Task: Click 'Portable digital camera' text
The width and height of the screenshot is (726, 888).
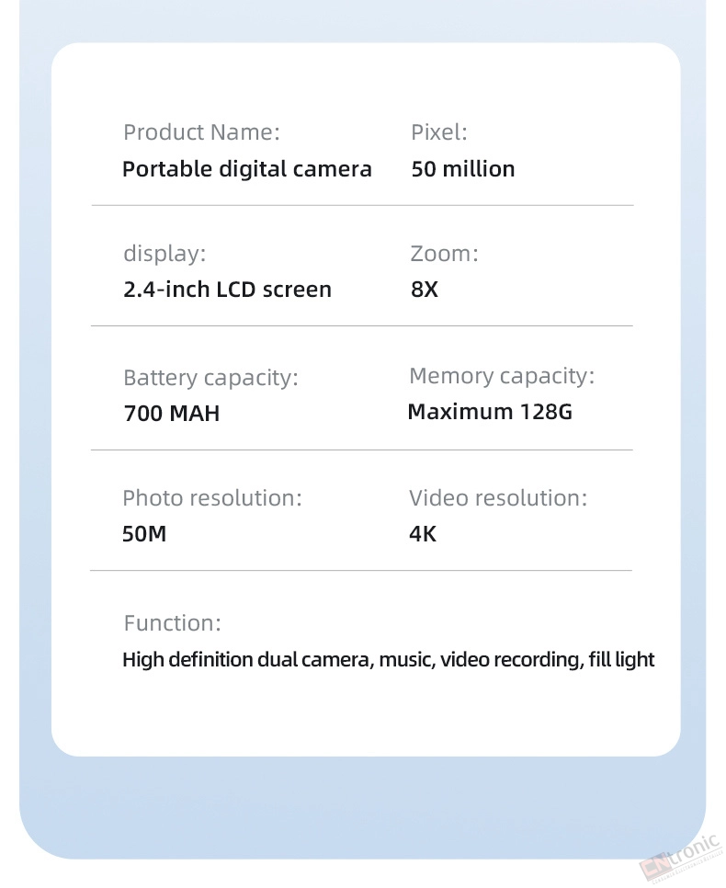Action: (247, 169)
